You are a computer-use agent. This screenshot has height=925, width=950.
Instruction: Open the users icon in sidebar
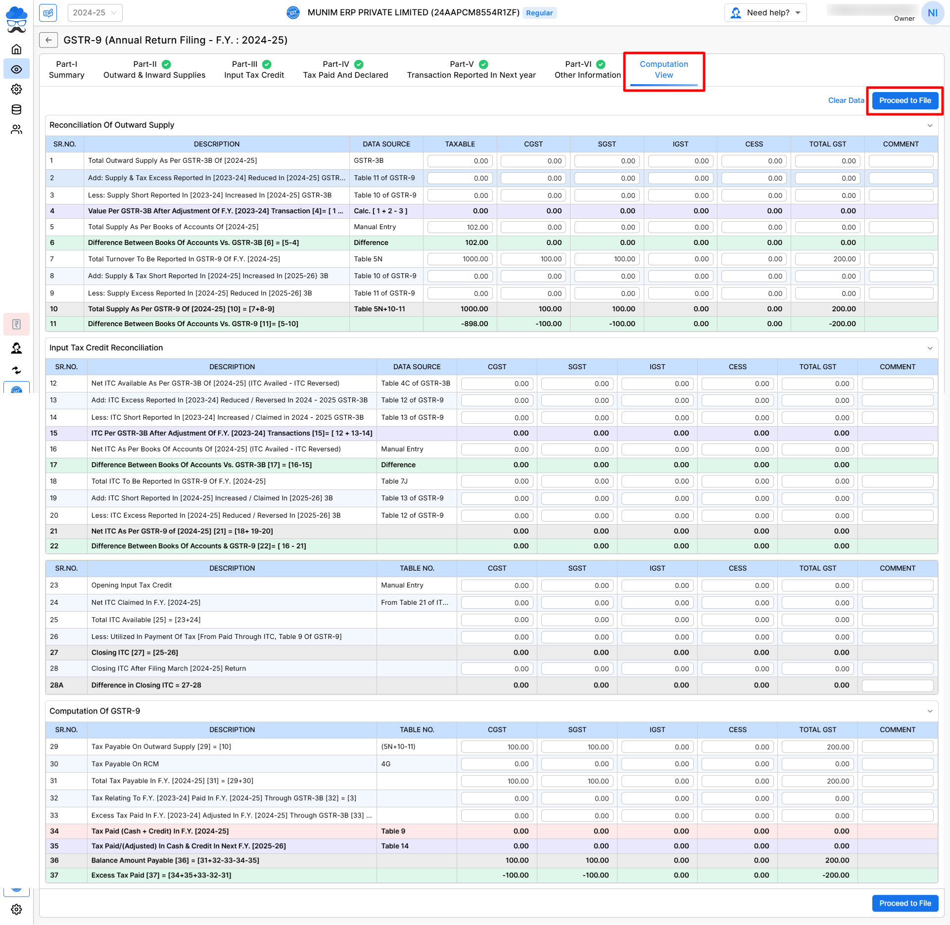pyautogui.click(x=16, y=130)
